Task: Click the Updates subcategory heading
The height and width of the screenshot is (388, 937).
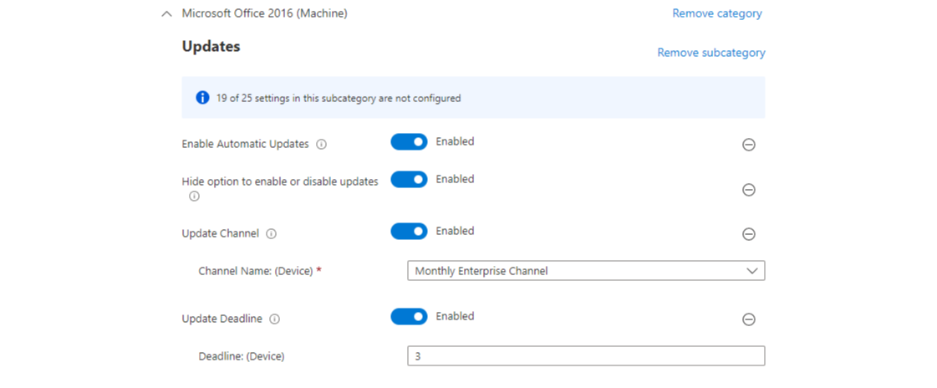Action: coord(211,46)
